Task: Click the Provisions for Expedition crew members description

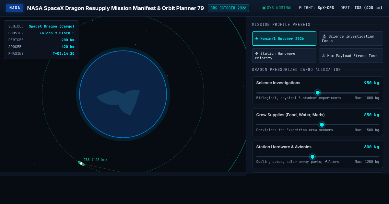Action: pyautogui.click(x=295, y=130)
